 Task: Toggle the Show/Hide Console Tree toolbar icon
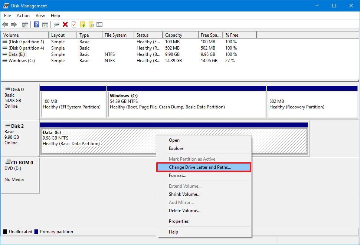click(26, 24)
